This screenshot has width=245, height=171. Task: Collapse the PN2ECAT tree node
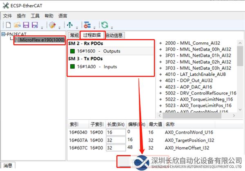3,35
